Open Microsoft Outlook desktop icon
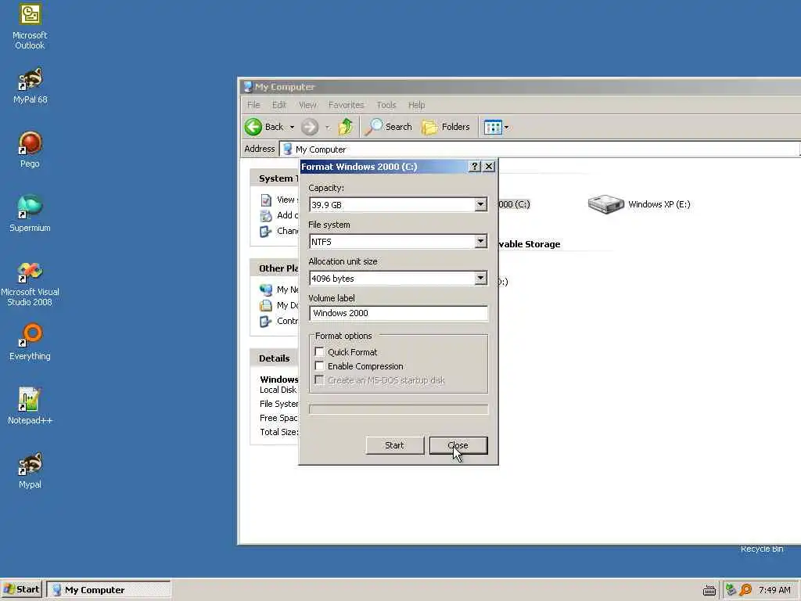801x601 pixels. point(30,27)
